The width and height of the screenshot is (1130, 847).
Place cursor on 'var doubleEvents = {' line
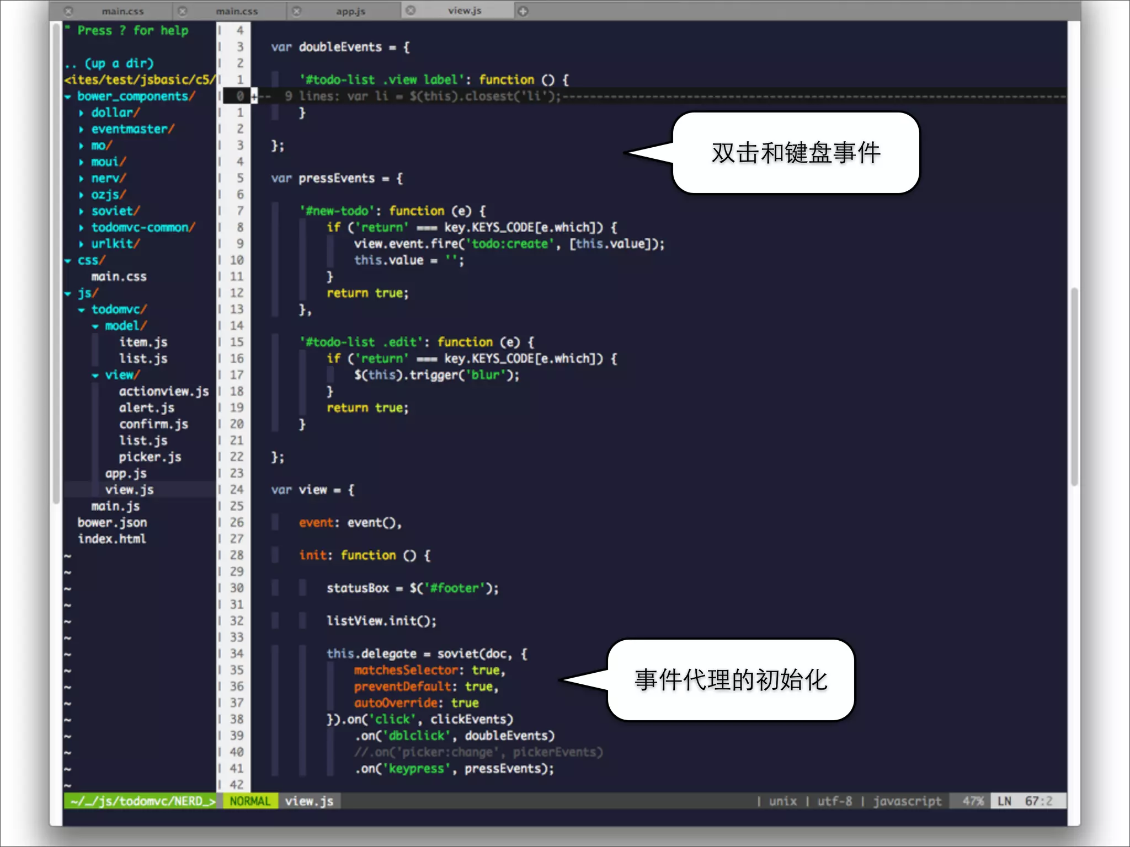[x=340, y=47]
